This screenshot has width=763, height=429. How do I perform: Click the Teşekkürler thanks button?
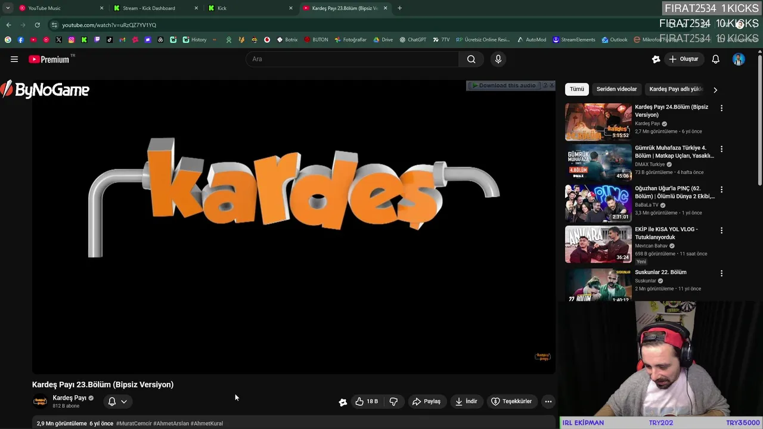pyautogui.click(x=511, y=402)
